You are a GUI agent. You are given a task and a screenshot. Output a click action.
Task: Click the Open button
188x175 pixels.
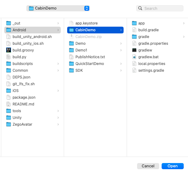172,166
